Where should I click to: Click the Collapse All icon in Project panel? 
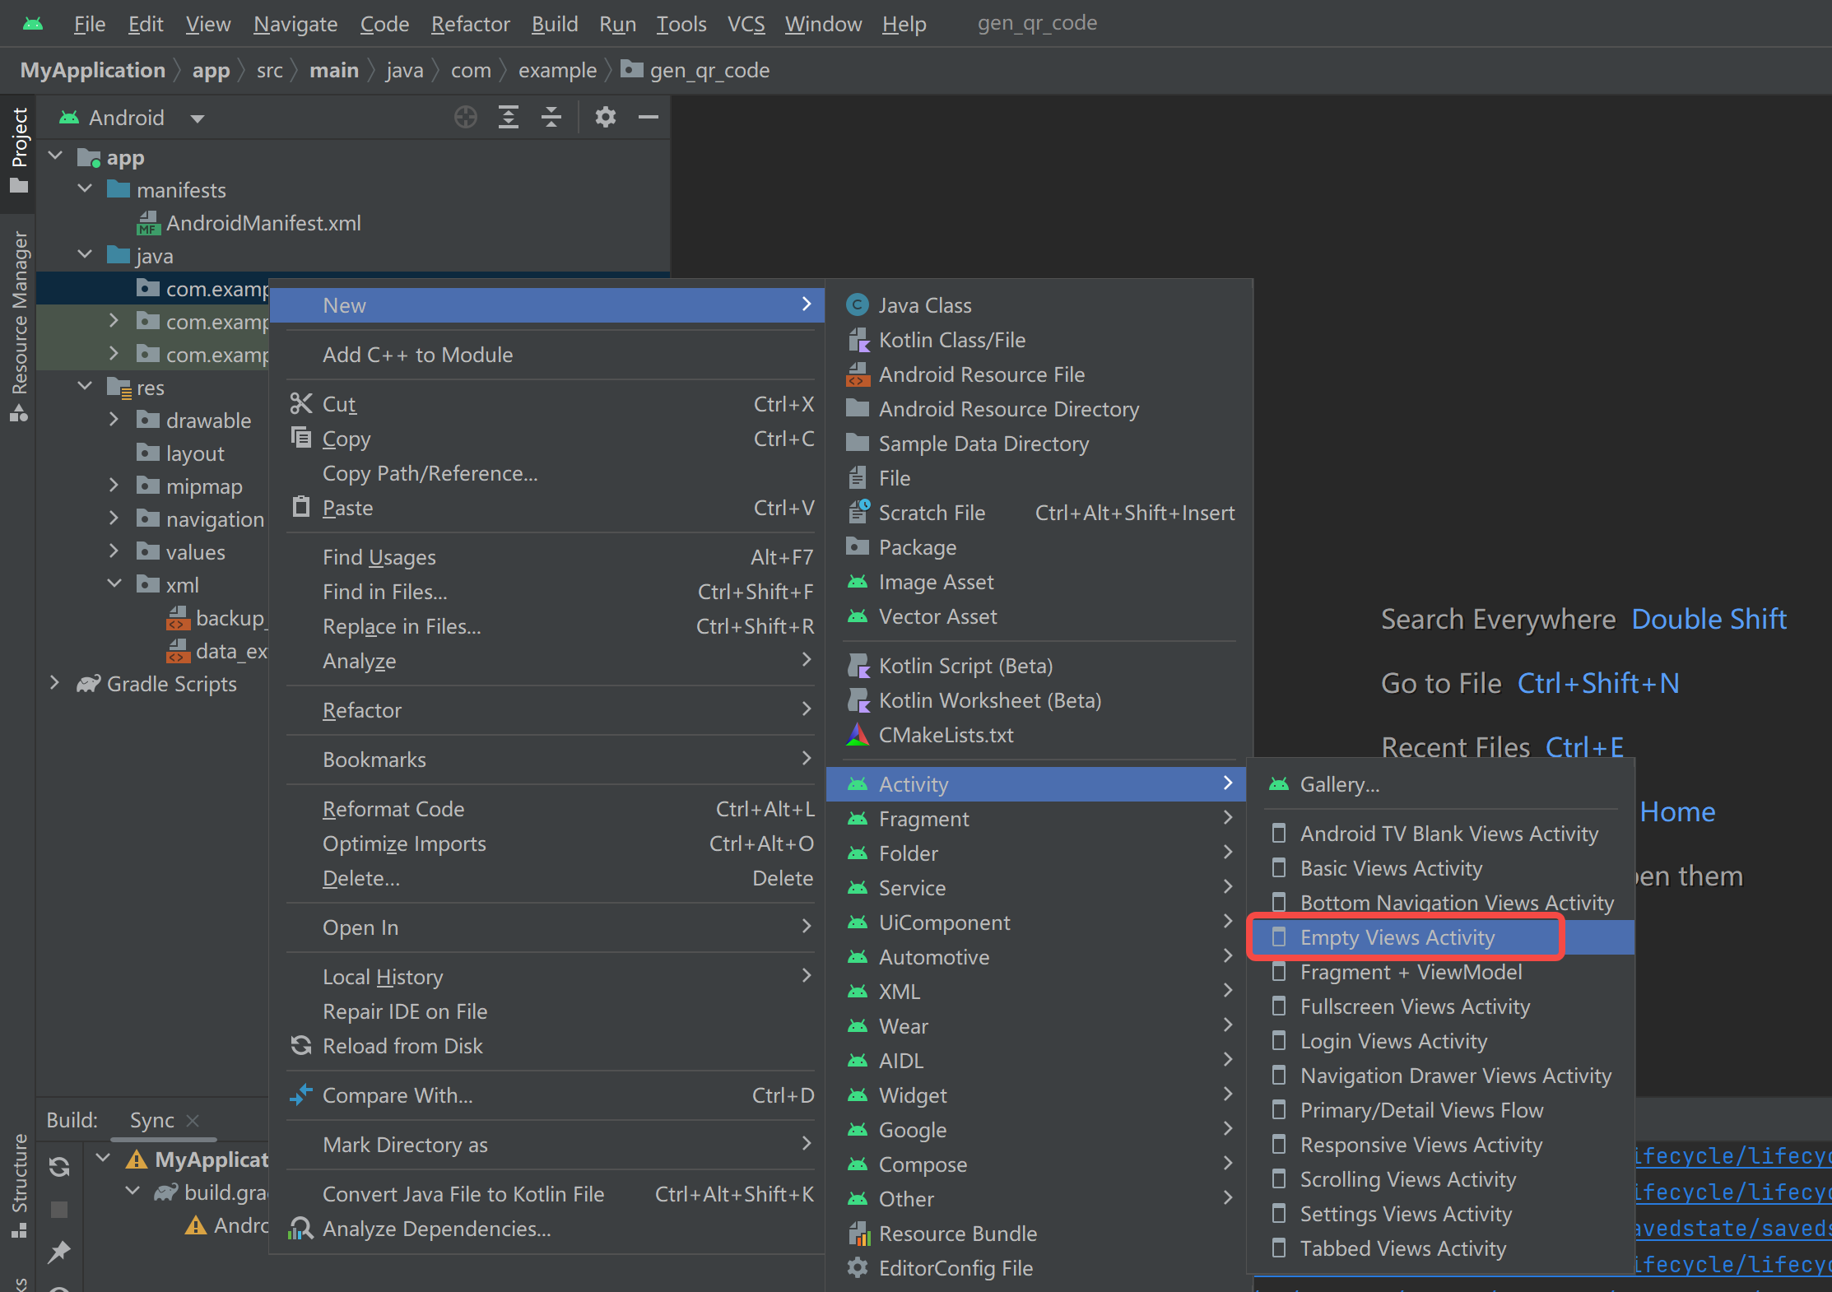pyautogui.click(x=551, y=118)
